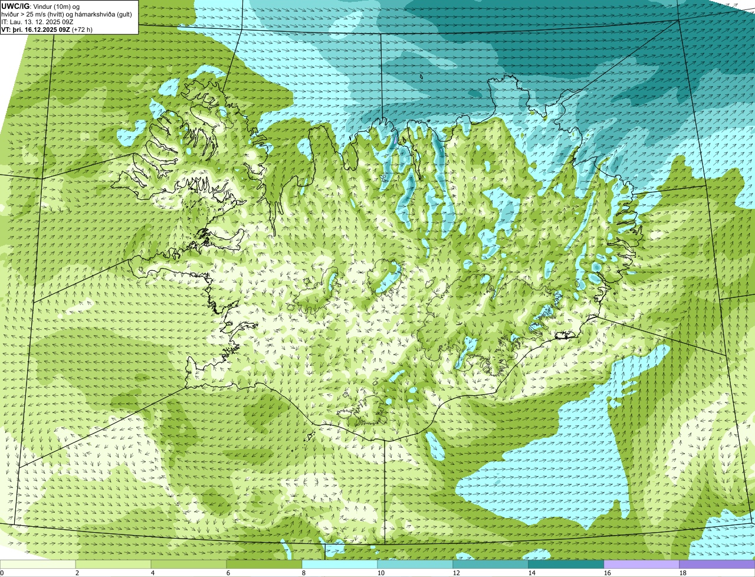The image size is (755, 577).
Task: Click the legend scale label '4'
Action: (153, 573)
